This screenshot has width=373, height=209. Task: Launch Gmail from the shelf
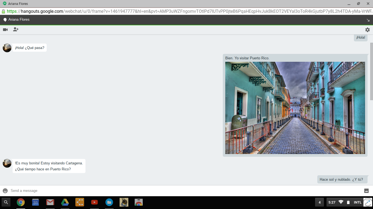[50, 202]
